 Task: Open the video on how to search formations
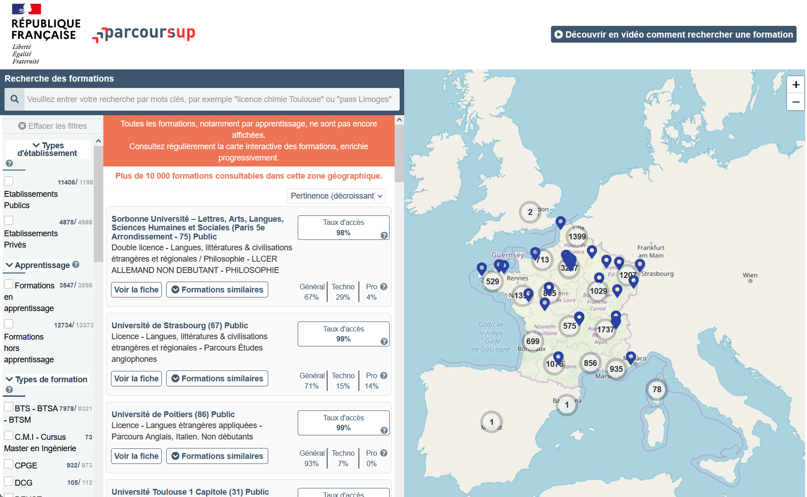click(673, 34)
